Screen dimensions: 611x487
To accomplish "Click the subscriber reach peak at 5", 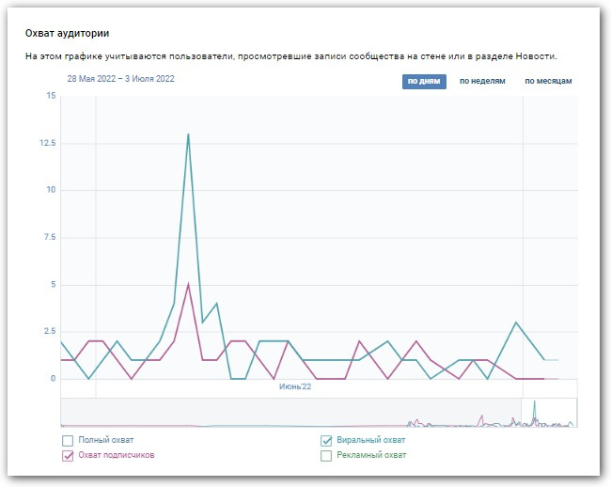I will (188, 284).
